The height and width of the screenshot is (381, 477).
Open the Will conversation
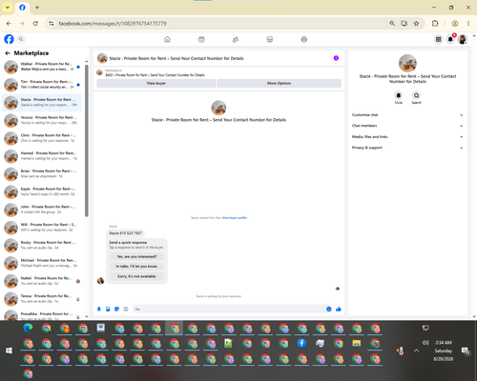[x=42, y=227]
